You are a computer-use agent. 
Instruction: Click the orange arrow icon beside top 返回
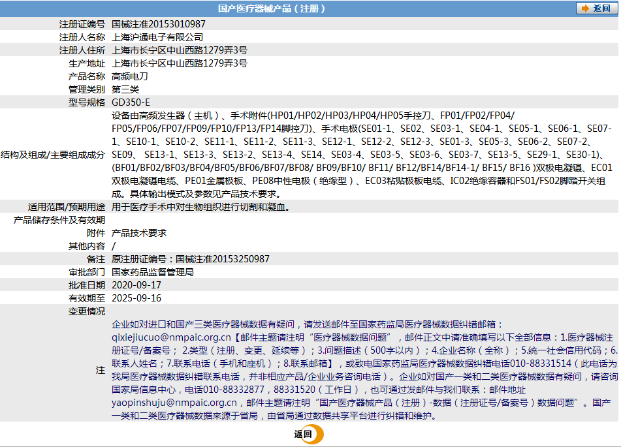click(x=585, y=8)
